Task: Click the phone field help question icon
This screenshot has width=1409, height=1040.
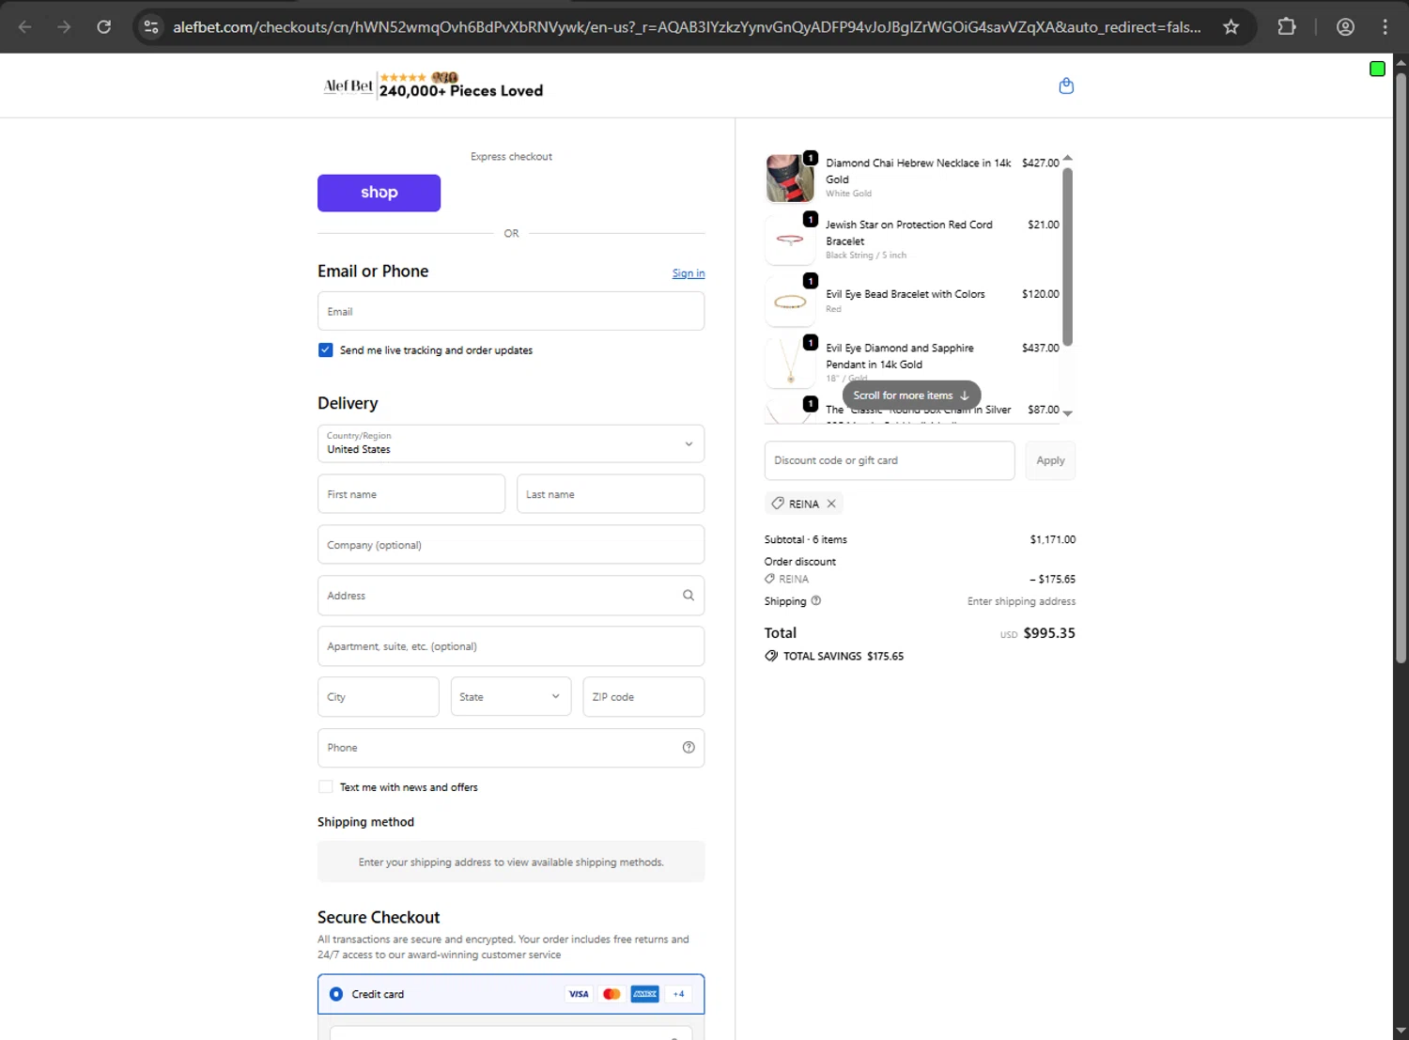Action: 689,747
